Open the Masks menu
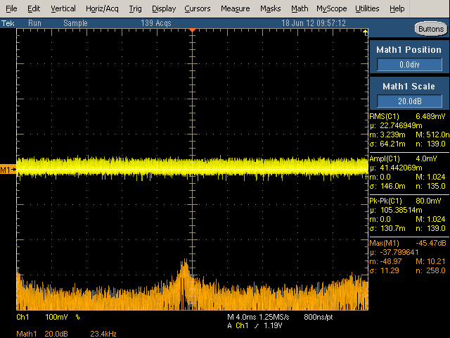Image resolution: width=450 pixels, height=338 pixels. 270,8
